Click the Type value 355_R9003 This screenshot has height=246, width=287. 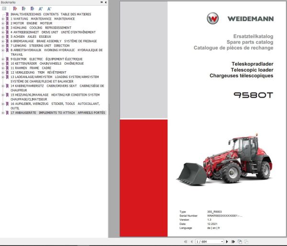point(214,212)
